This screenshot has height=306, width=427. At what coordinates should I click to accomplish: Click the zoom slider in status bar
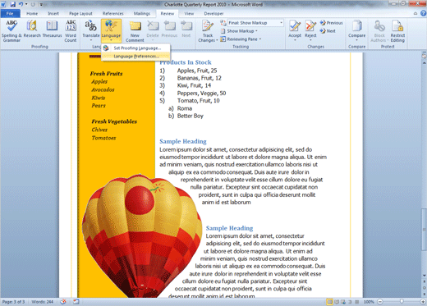[x=402, y=302]
